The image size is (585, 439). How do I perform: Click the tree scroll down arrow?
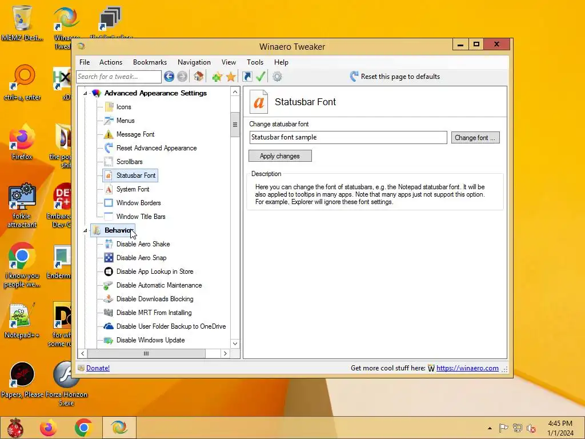point(235,344)
